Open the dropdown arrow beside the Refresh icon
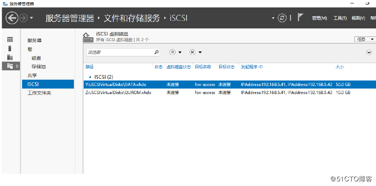Image resolution: width=376 pixels, height=186 pixels. point(273,18)
